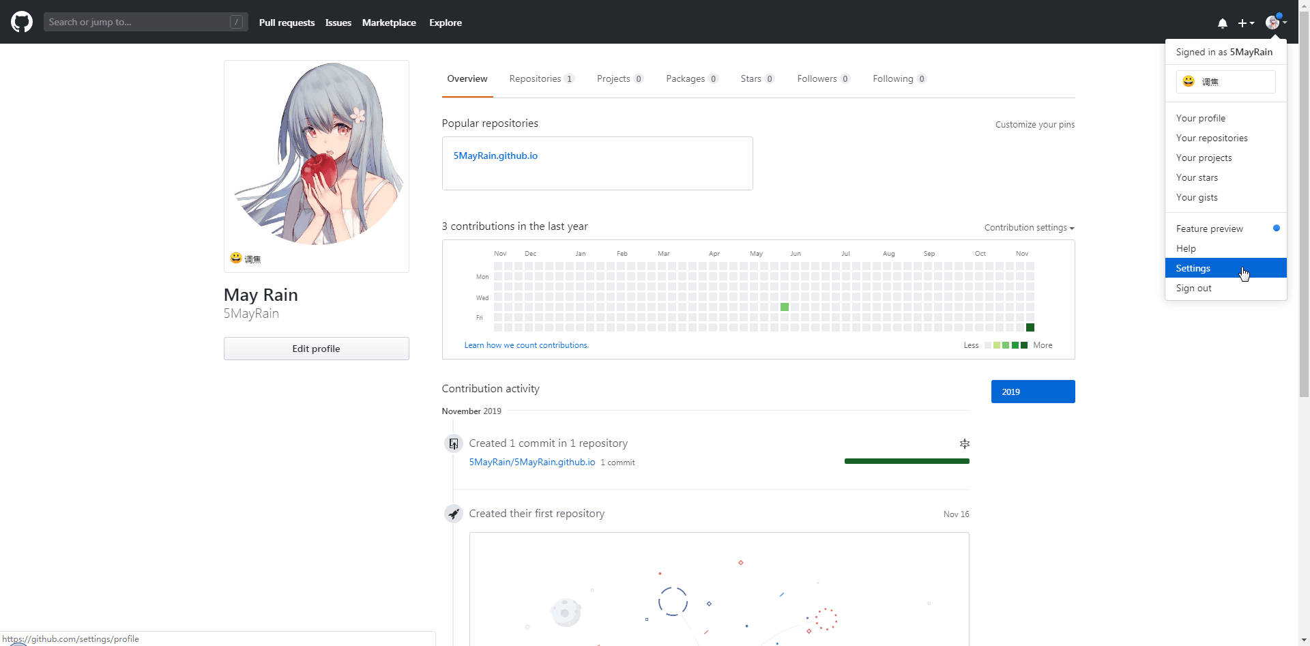The image size is (1310, 646).
Task: Click the 1 commit text
Action: 617,463
